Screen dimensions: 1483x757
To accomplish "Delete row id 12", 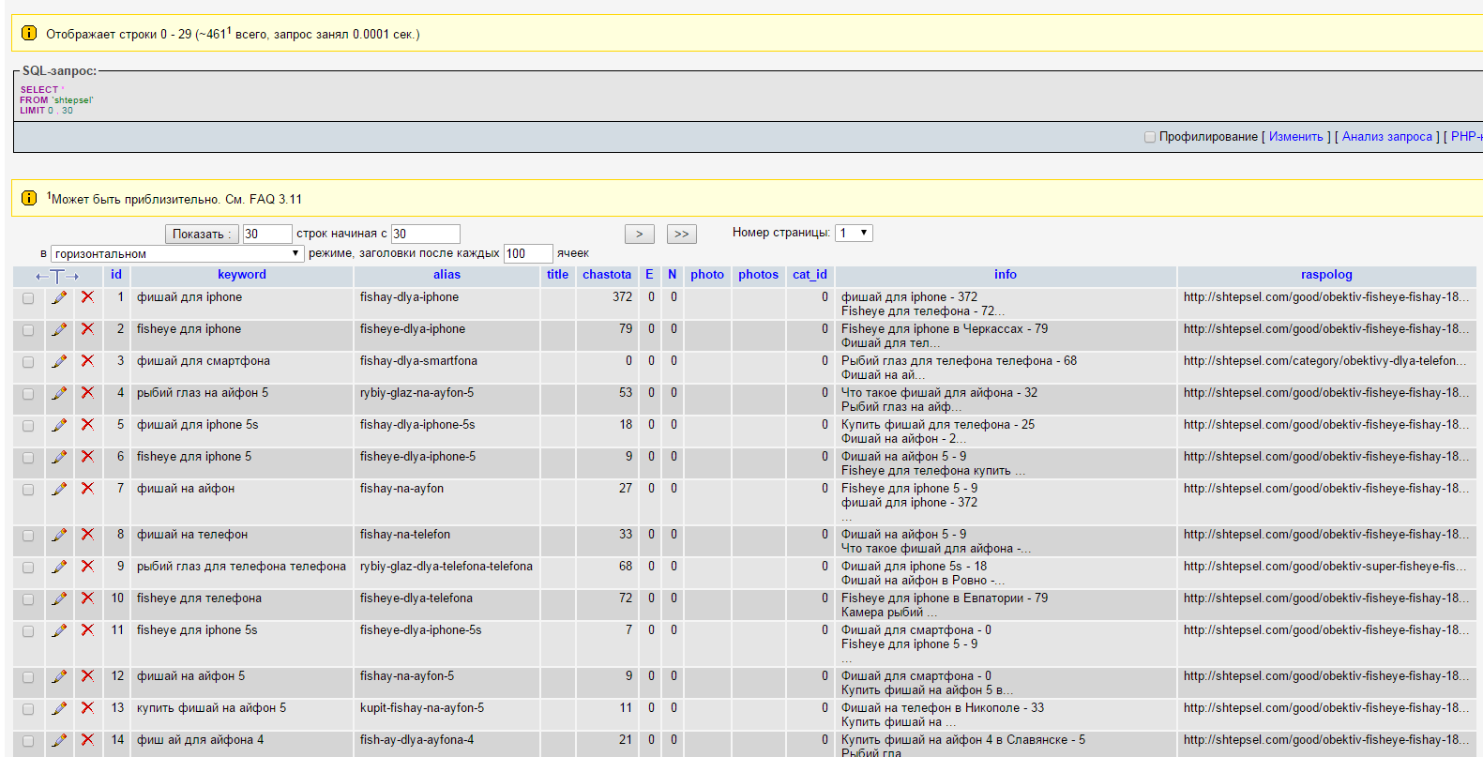I will [x=87, y=676].
